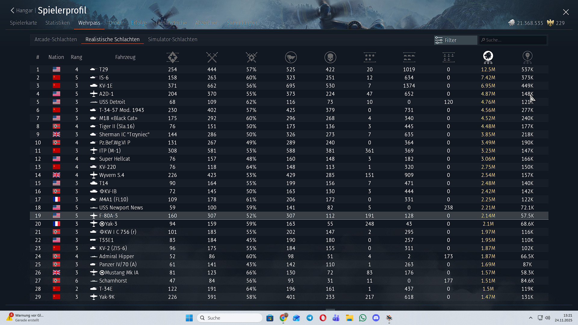Sort by the anchors naval kills column
The image size is (578, 325).
(449, 57)
